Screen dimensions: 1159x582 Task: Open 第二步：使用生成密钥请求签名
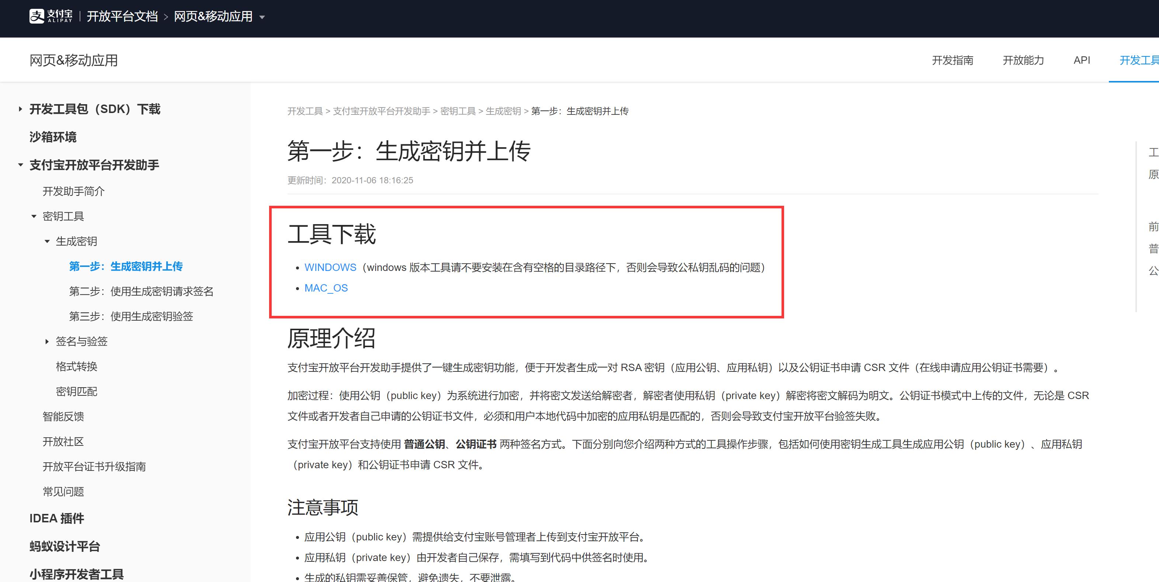coord(141,291)
